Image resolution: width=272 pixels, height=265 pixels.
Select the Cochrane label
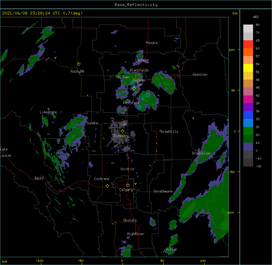pyautogui.click(x=102, y=179)
